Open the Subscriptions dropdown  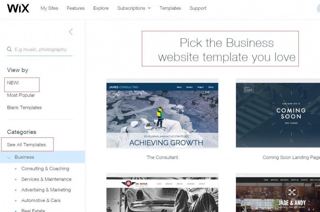tap(134, 8)
